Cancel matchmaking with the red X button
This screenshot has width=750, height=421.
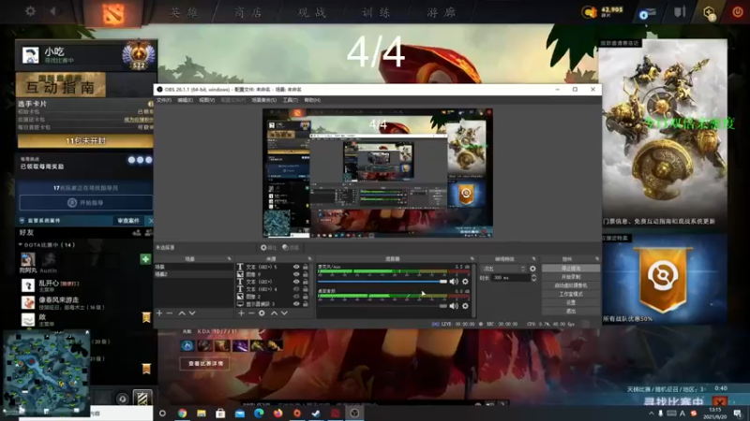tap(719, 401)
